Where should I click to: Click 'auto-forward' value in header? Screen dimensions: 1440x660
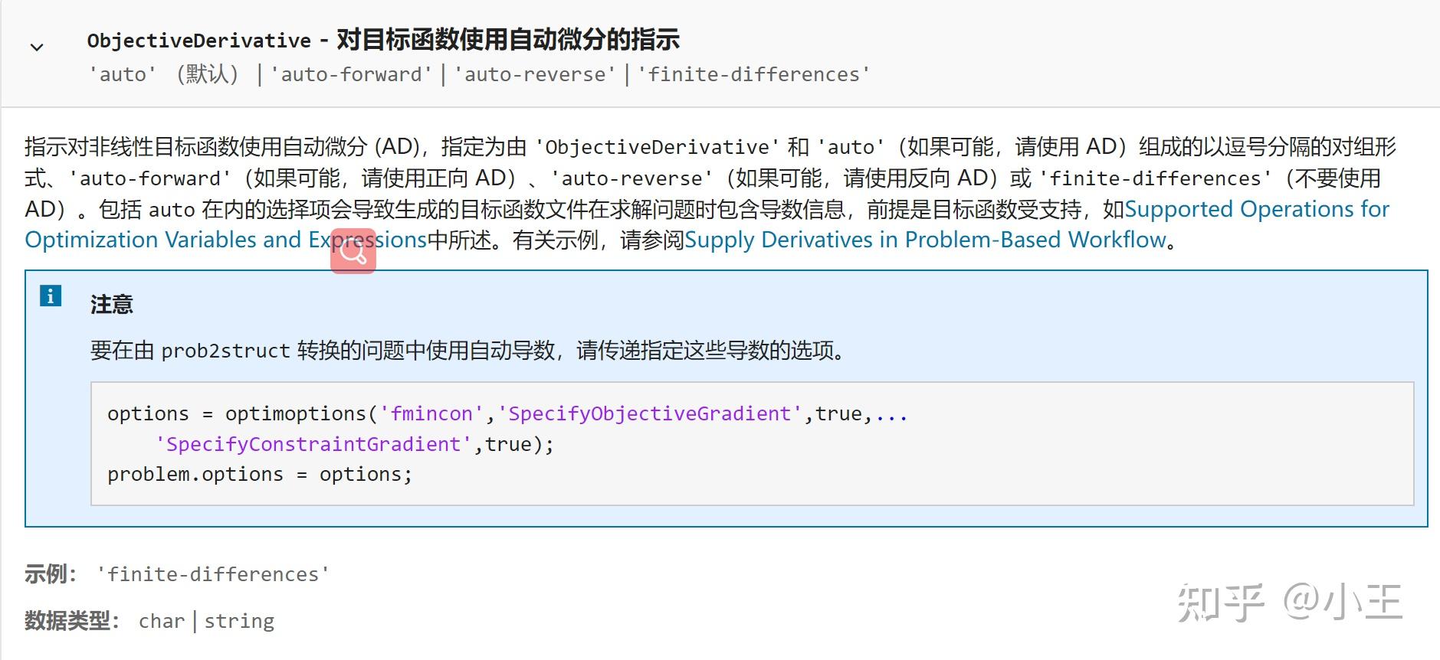pyautogui.click(x=351, y=74)
